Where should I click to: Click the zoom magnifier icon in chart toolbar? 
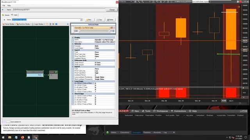pos(142,2)
